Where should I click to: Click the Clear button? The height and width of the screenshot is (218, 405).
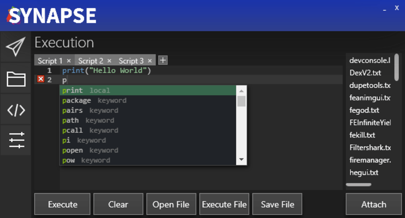click(118, 204)
